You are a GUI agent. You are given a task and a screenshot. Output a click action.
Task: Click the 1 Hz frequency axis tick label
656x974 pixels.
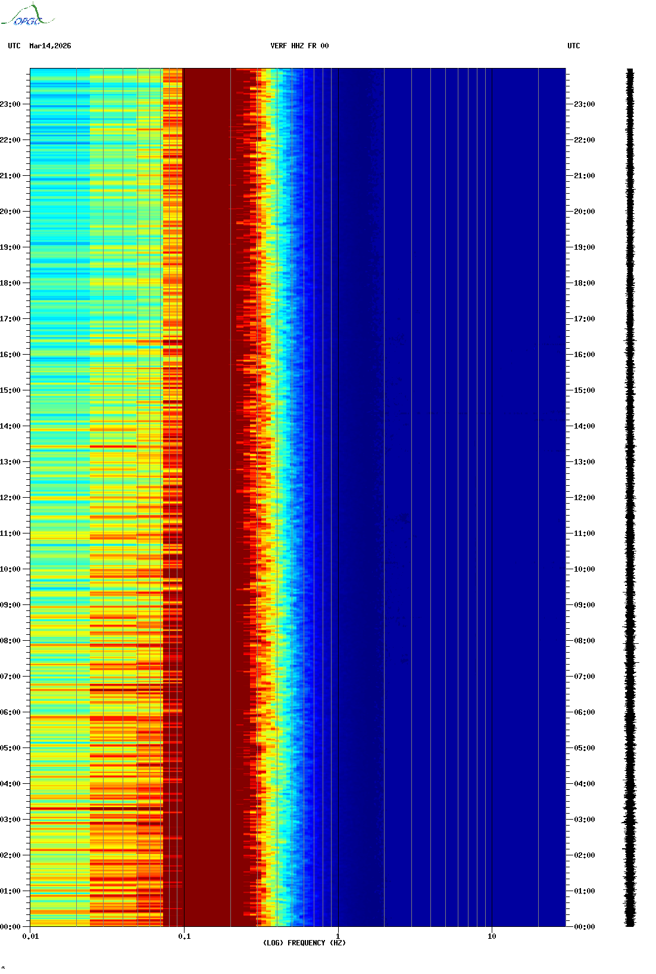click(x=338, y=936)
